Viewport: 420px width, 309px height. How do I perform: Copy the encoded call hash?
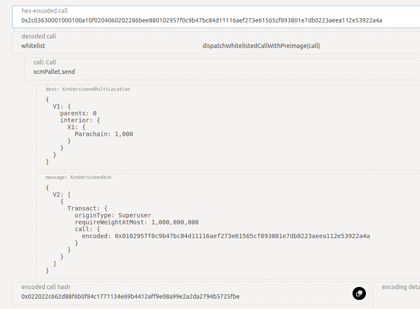pyautogui.click(x=359, y=293)
